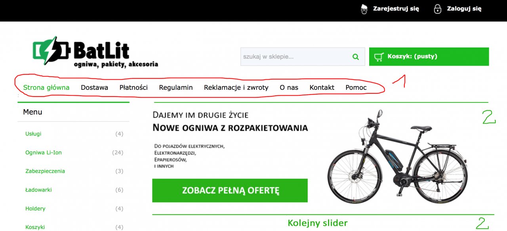Screen dimensions: 507x231
Task: Open the Regulamin page
Action: click(x=176, y=87)
